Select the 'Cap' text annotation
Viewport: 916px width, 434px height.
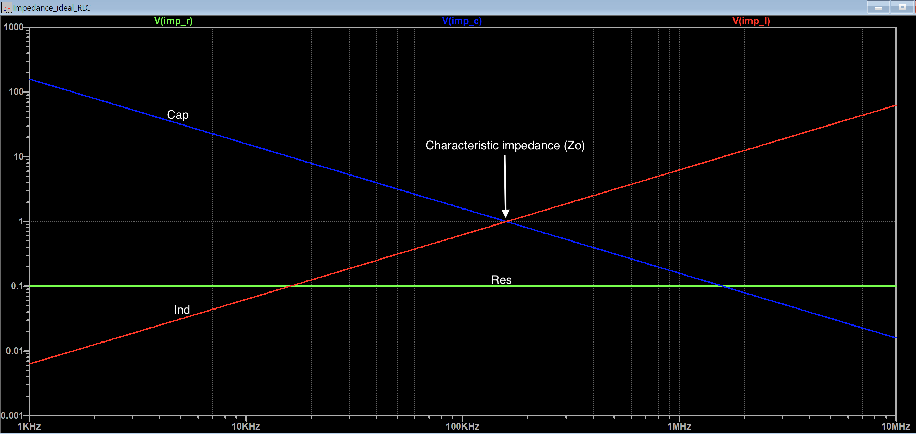coord(177,115)
